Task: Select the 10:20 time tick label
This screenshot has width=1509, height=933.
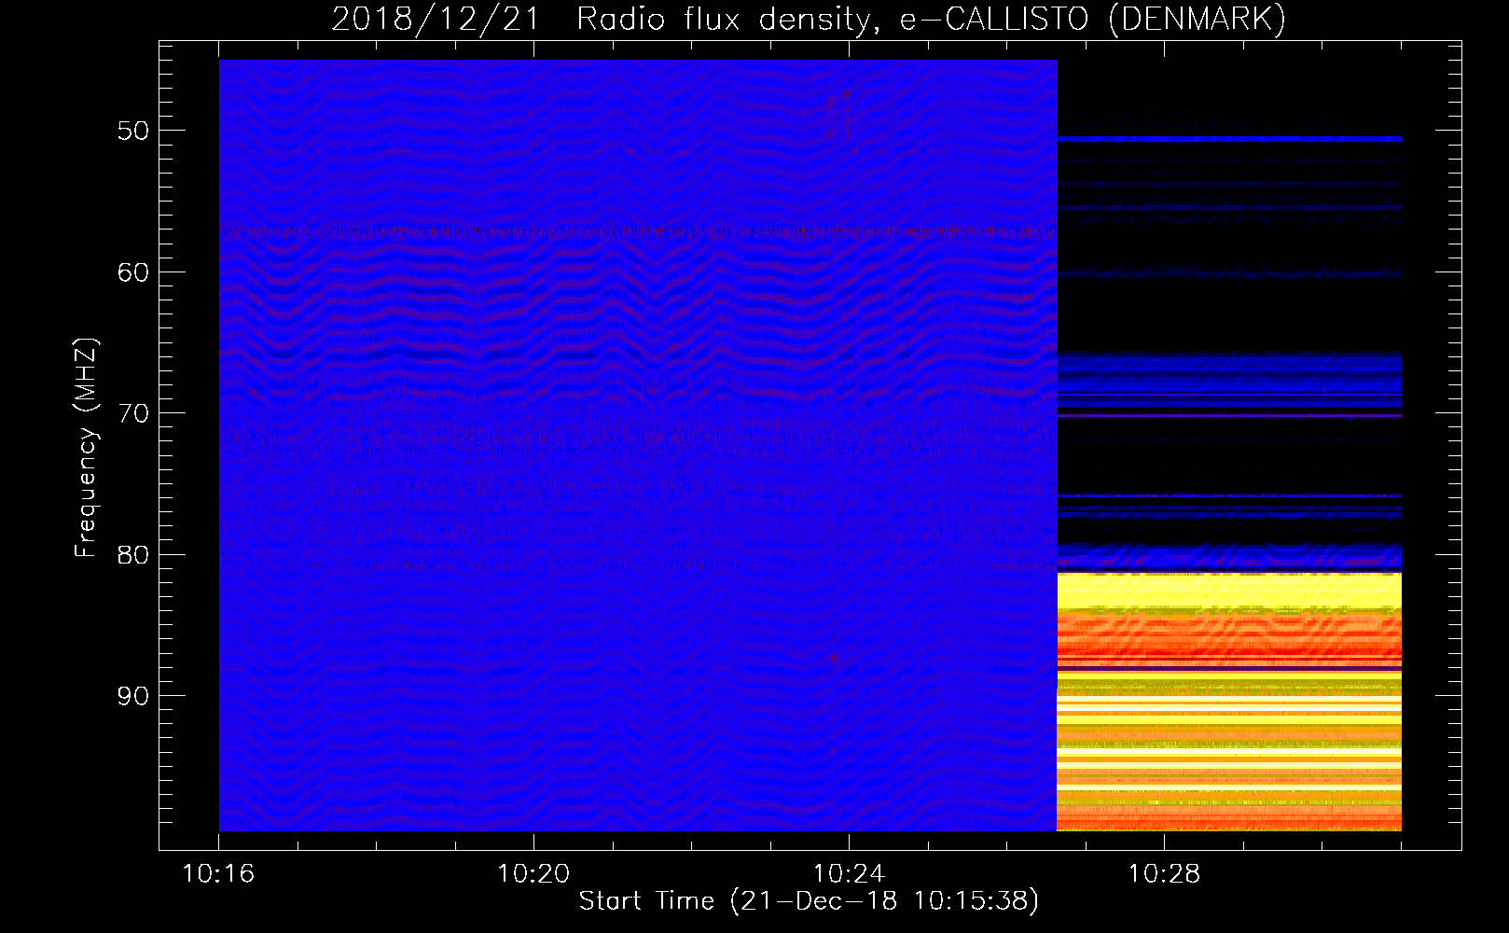Action: (x=533, y=874)
